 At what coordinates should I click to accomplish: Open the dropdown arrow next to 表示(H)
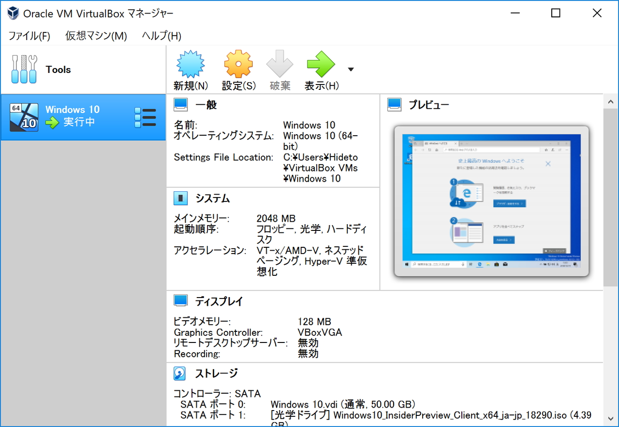[350, 69]
